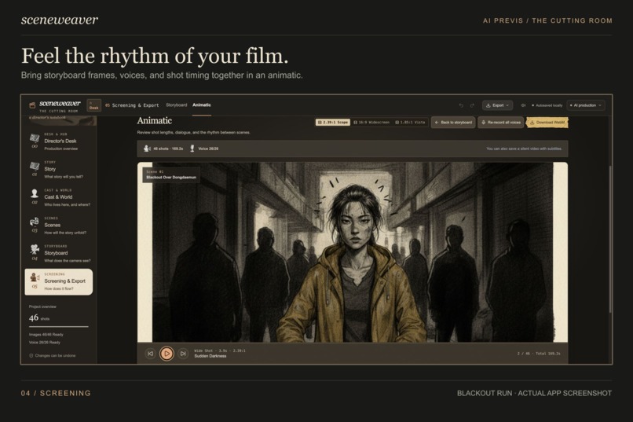
Task: Click the '46 shots · 169.2s' text
Action: (168, 149)
